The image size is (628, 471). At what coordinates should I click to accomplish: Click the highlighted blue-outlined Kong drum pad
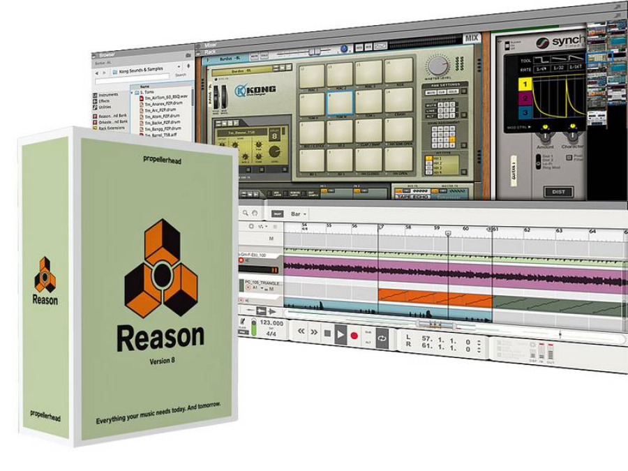click(x=340, y=103)
